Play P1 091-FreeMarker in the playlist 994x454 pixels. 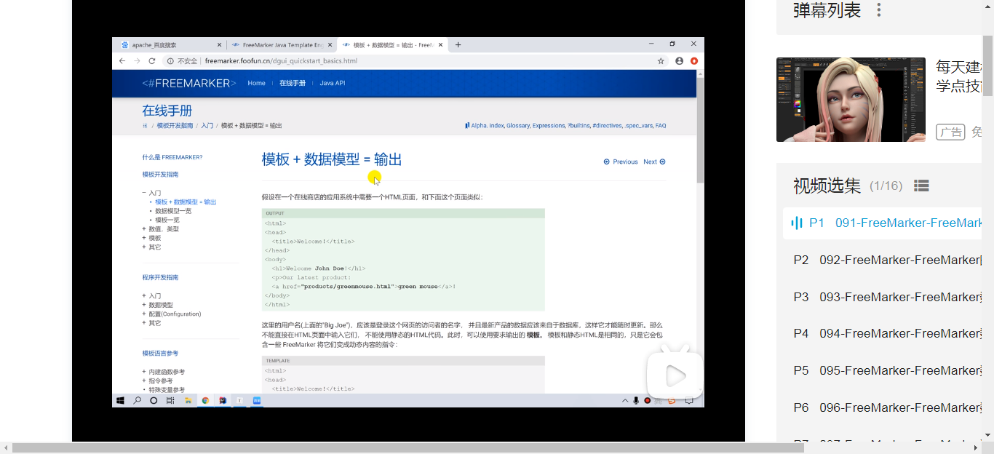click(882, 223)
